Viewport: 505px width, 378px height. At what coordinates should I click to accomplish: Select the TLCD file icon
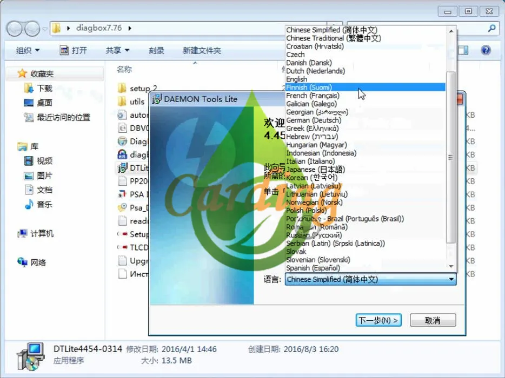[122, 247]
